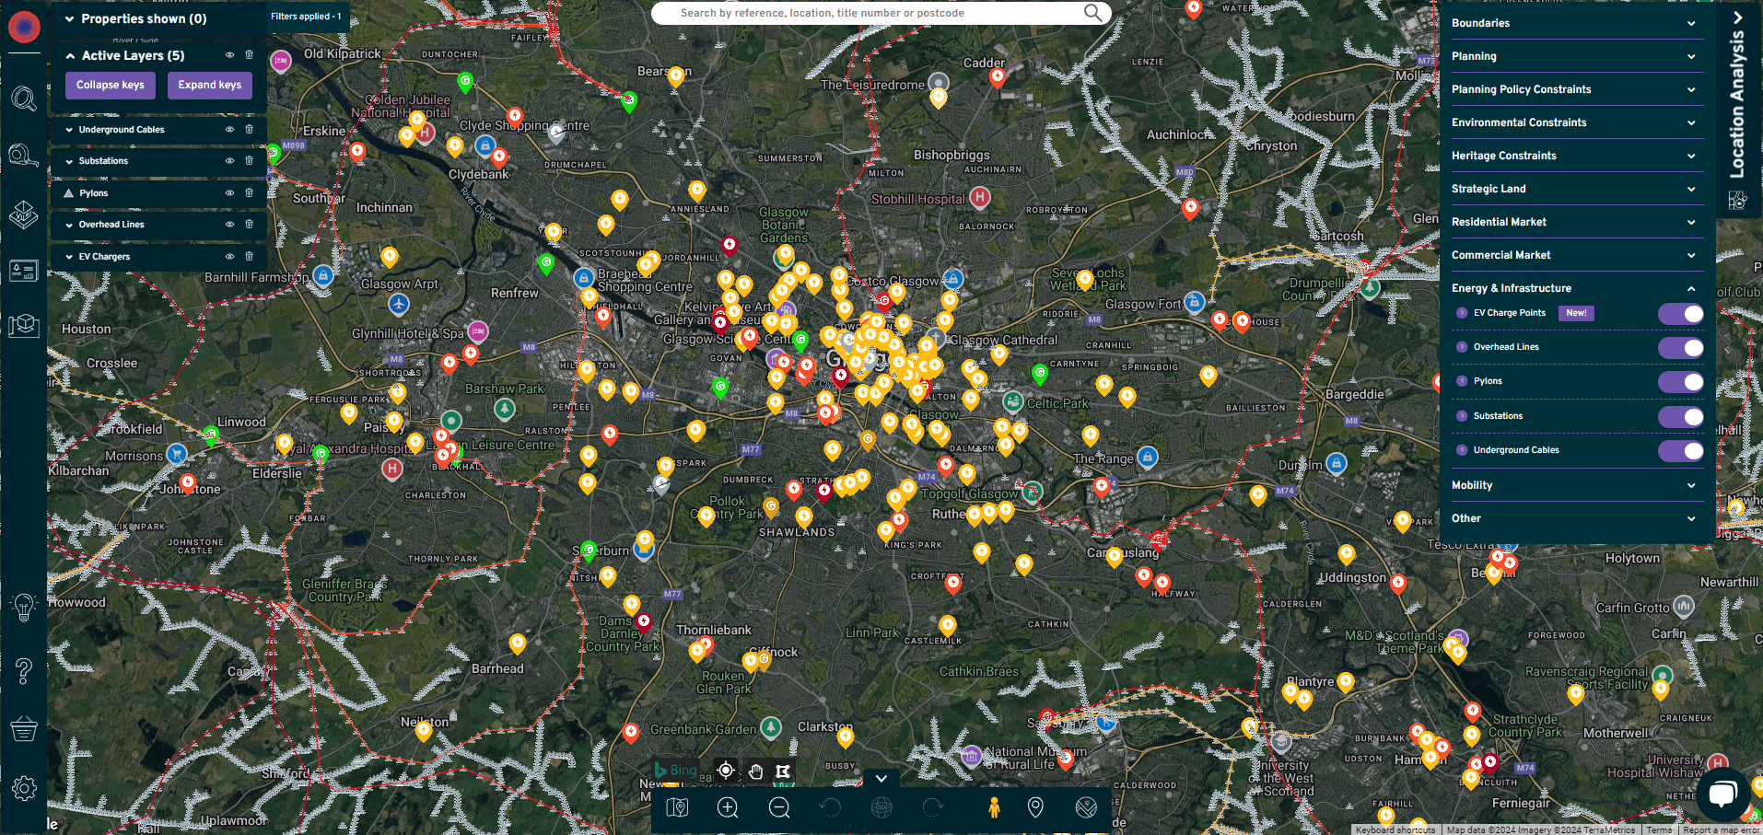1763x835 pixels.
Task: Collapse the Energy & Infrastructure section
Action: point(1691,288)
